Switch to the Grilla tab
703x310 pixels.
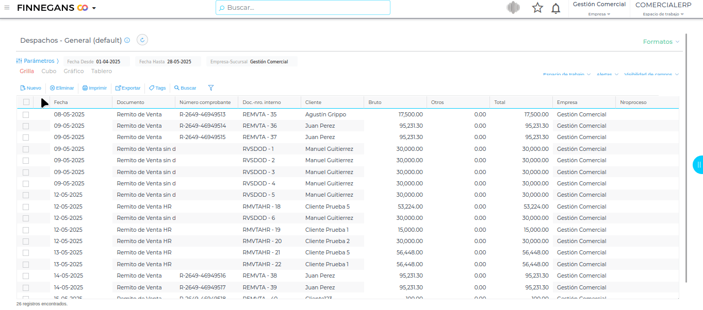pyautogui.click(x=27, y=72)
